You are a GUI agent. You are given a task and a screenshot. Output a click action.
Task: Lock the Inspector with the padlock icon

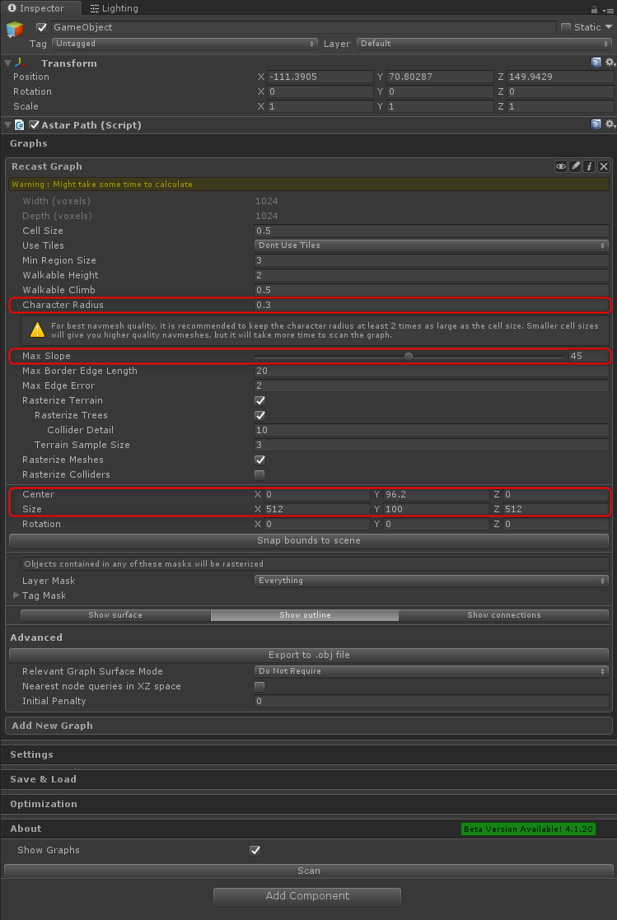[x=595, y=8]
